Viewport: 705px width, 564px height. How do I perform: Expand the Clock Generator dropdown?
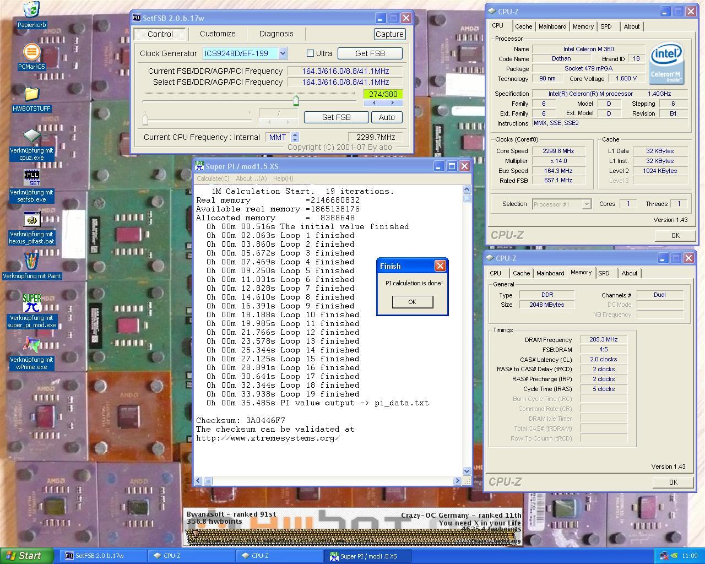tap(283, 53)
